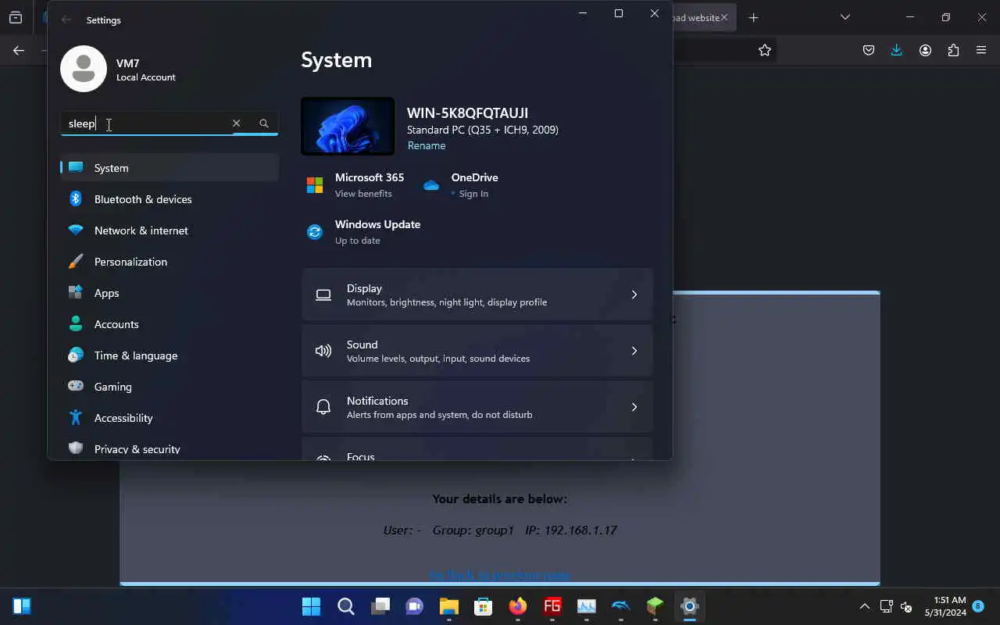
Task: Show hidden system tray icons
Action: pyautogui.click(x=864, y=606)
